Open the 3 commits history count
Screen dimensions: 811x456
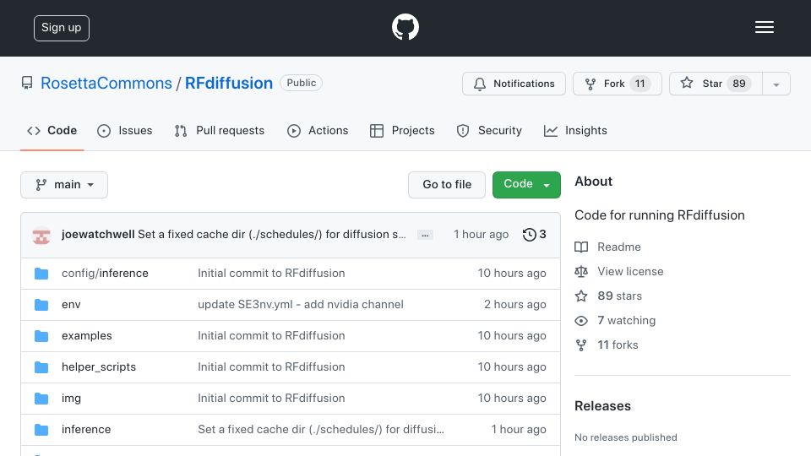(x=542, y=234)
